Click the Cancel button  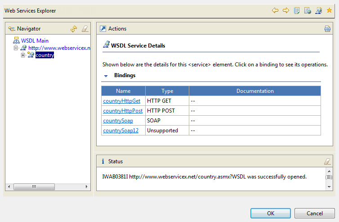tap(315, 213)
